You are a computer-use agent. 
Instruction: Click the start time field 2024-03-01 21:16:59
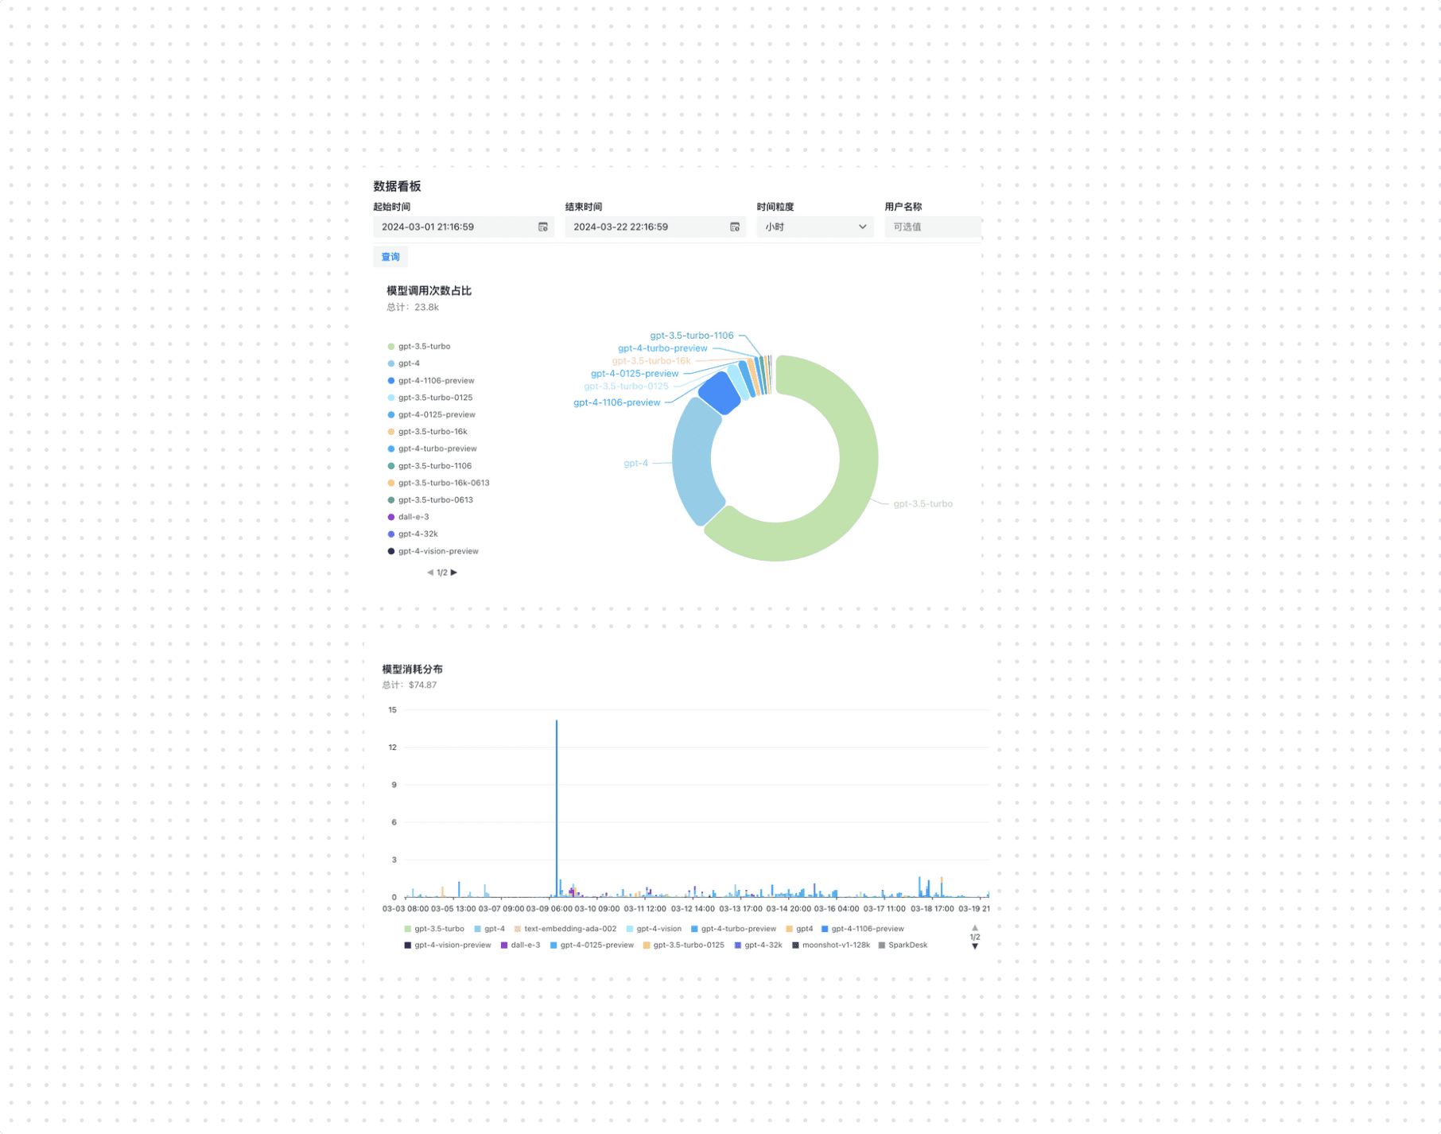click(463, 227)
